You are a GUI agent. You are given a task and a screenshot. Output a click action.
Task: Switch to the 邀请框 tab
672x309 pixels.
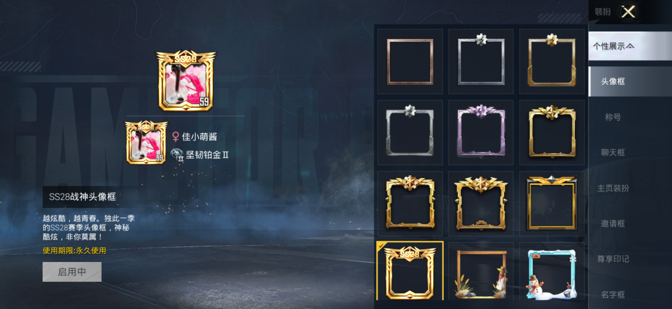[x=613, y=223]
